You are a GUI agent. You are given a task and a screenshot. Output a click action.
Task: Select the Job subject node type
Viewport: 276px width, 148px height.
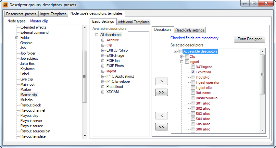tap(29, 58)
